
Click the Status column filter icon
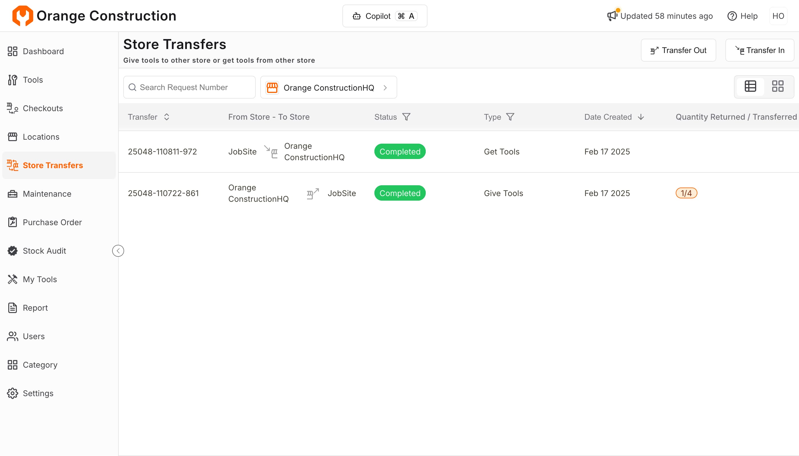(406, 117)
